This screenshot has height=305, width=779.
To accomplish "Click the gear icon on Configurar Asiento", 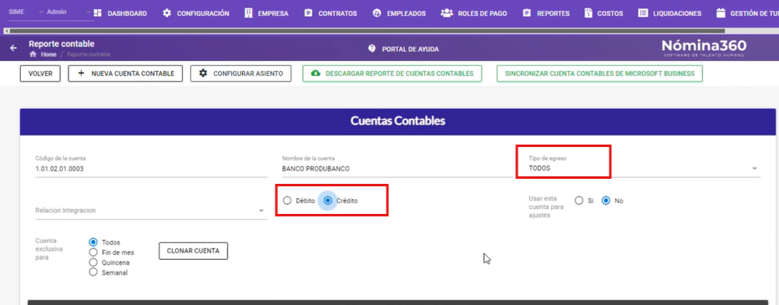I will (x=203, y=74).
